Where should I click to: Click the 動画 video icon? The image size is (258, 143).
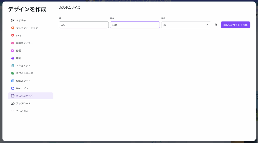pyautogui.click(x=13, y=51)
